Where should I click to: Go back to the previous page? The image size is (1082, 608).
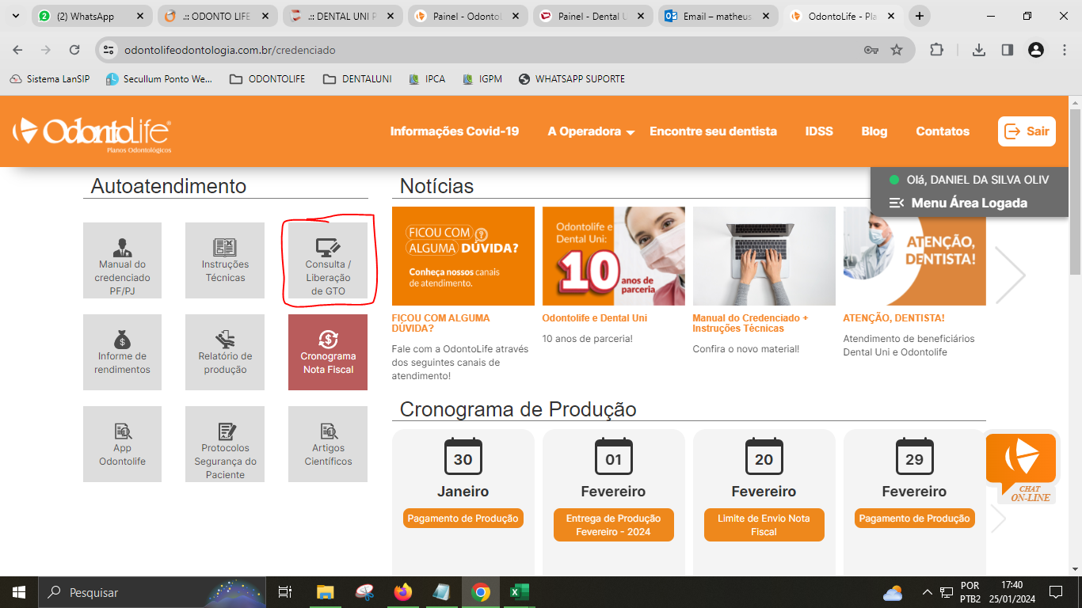[17, 50]
